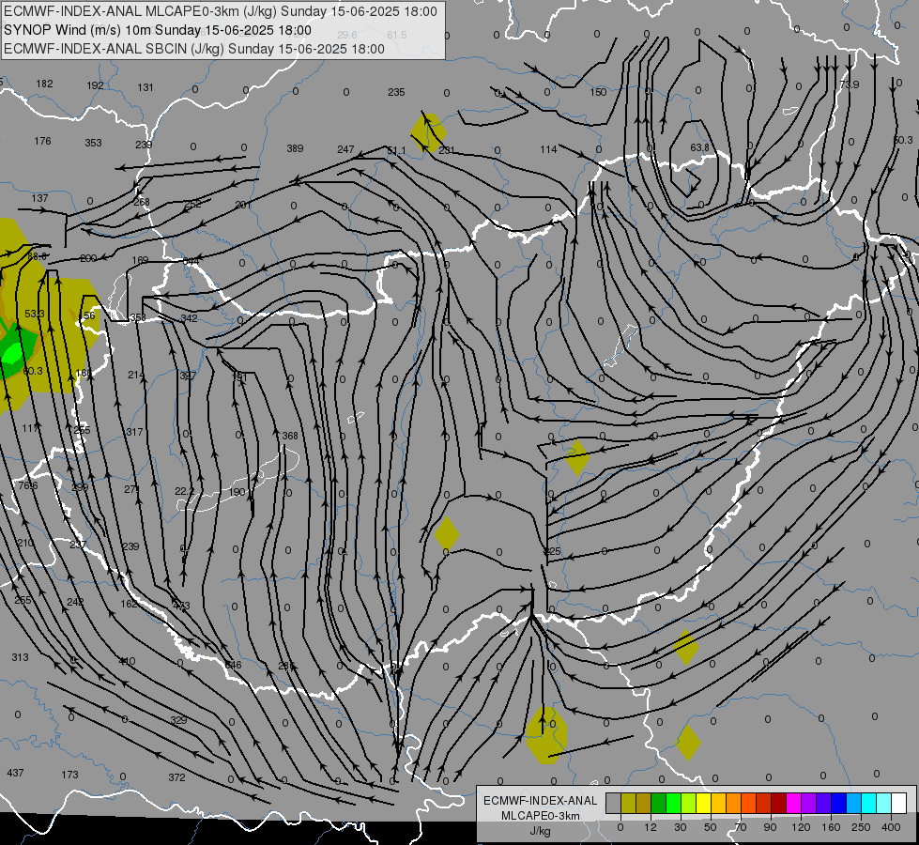Click the map value 372
The height and width of the screenshot is (845, 919).
(x=176, y=777)
